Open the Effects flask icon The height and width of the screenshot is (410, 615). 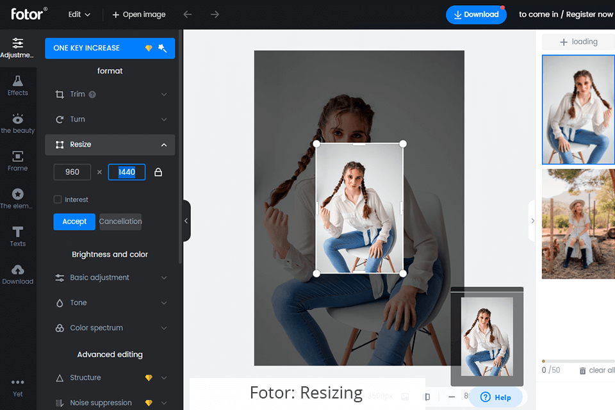pyautogui.click(x=18, y=81)
